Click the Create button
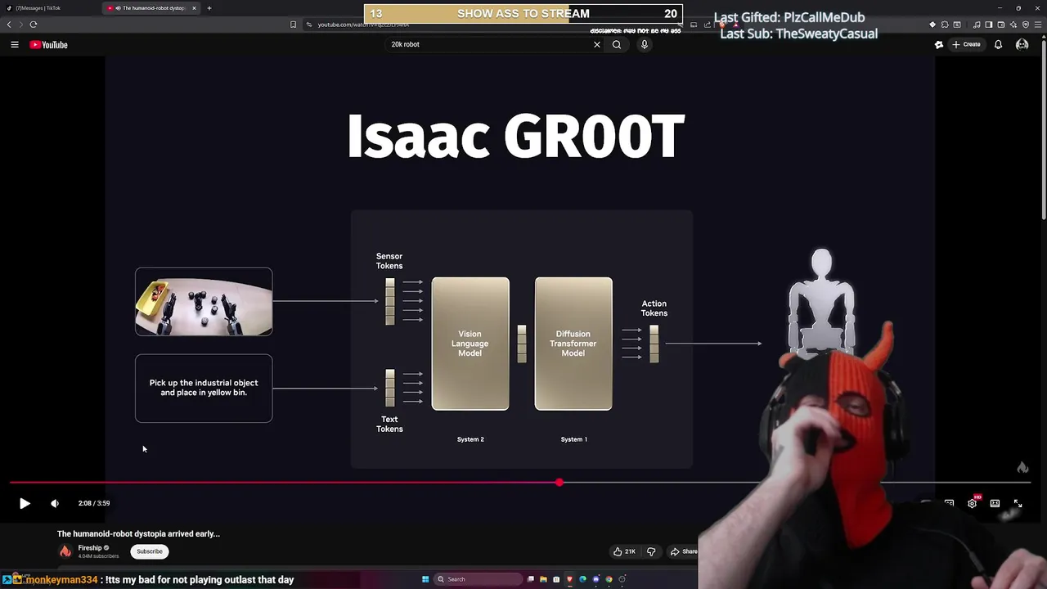Image resolution: width=1047 pixels, height=589 pixels. click(x=966, y=44)
